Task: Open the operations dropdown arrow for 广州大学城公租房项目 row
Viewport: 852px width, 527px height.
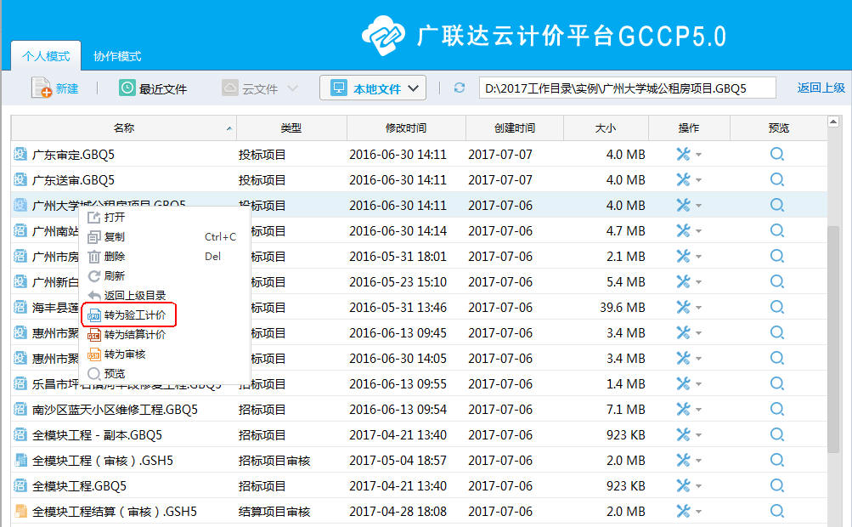Action: (699, 206)
